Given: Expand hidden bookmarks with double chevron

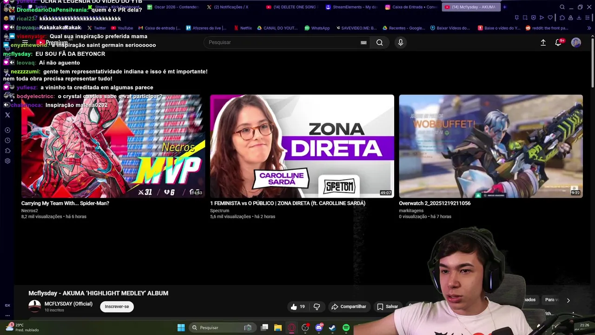Looking at the screenshot, I should pyautogui.click(x=589, y=28).
